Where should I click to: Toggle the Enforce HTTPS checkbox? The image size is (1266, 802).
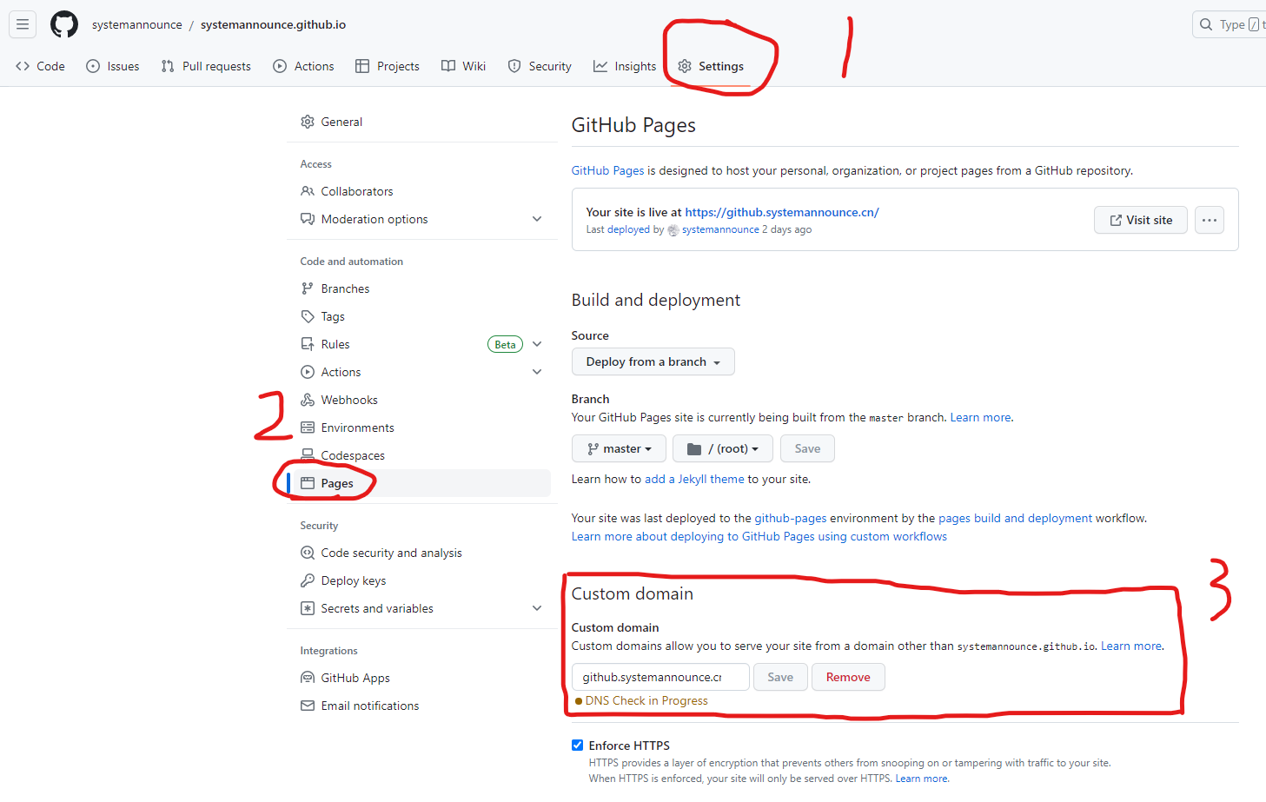tap(577, 745)
